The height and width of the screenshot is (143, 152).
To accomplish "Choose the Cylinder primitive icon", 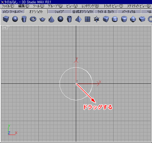I will click(24, 19).
